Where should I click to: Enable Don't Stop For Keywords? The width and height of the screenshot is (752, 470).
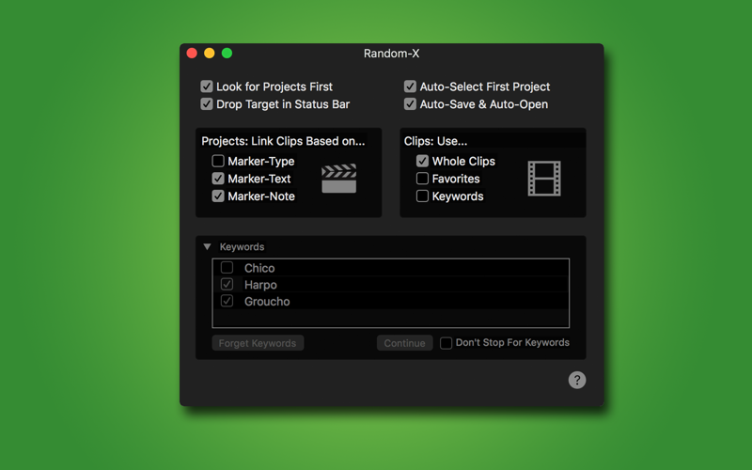tap(446, 343)
